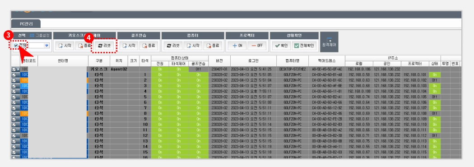
Task: Click the 전체확인 button in 상태확인
Action: click(304, 46)
